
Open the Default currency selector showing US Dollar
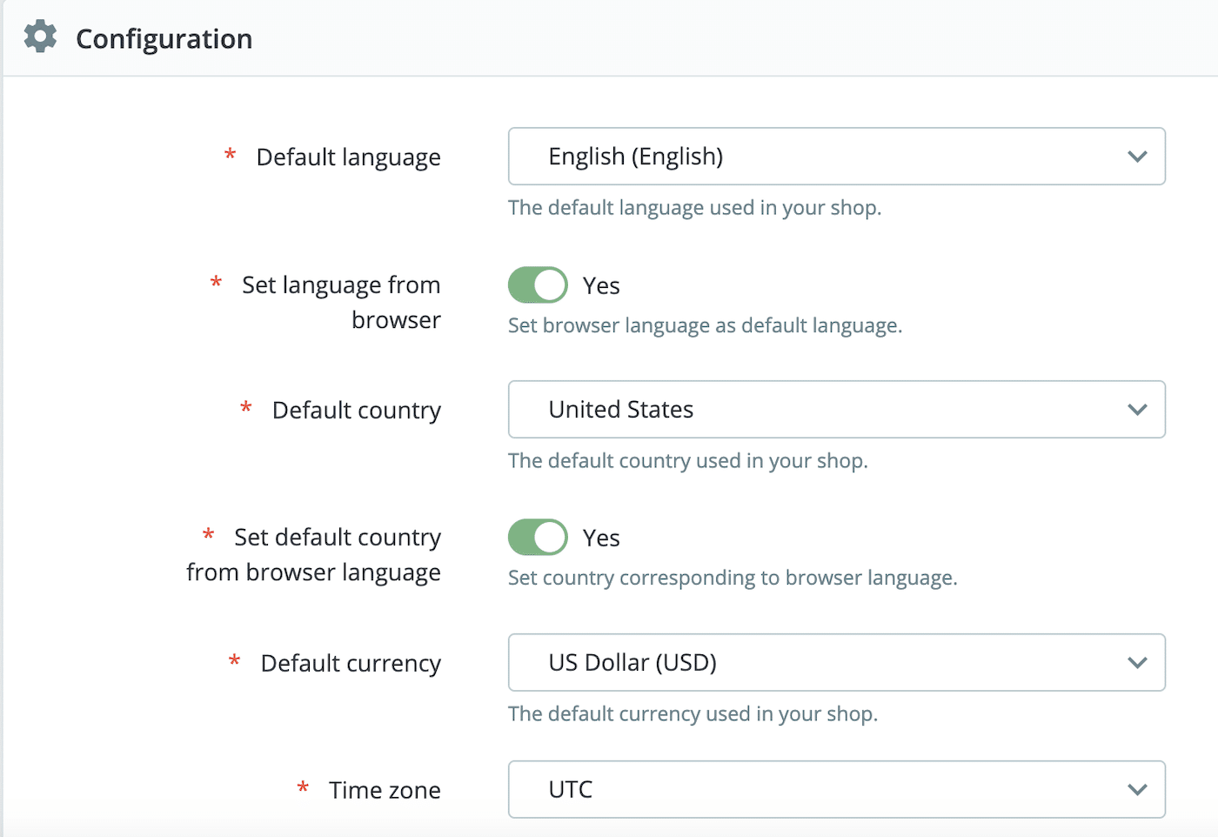[835, 662]
